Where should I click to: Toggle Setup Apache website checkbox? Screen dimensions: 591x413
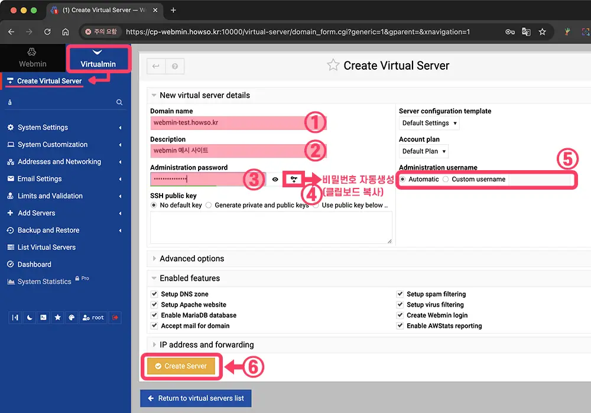(154, 304)
